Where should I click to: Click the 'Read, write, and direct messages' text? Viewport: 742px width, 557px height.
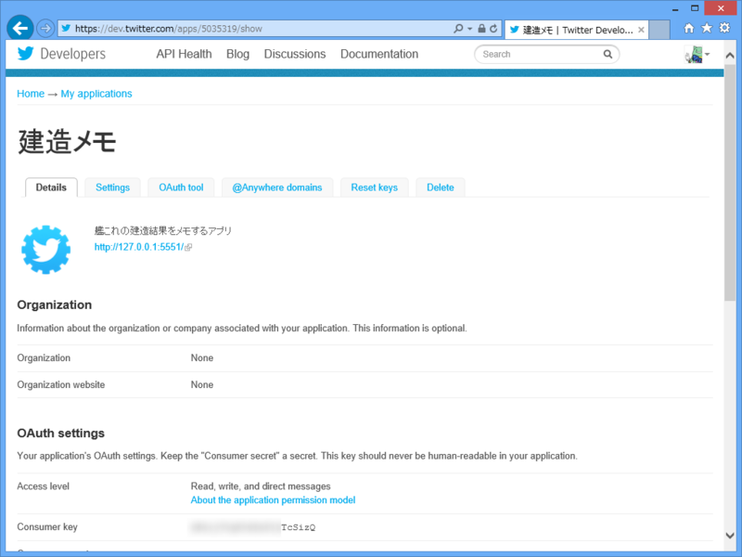pos(261,486)
